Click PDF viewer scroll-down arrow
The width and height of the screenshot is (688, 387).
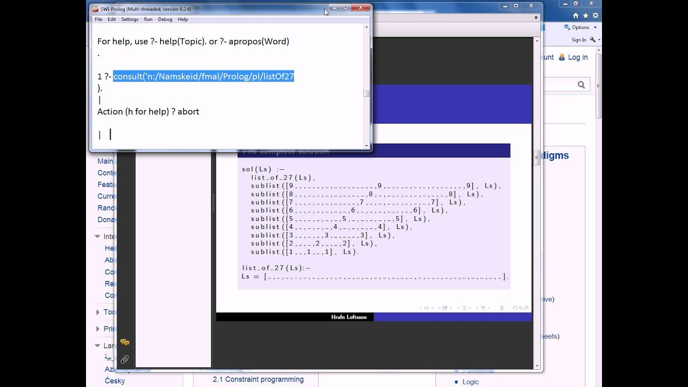pyautogui.click(x=537, y=365)
